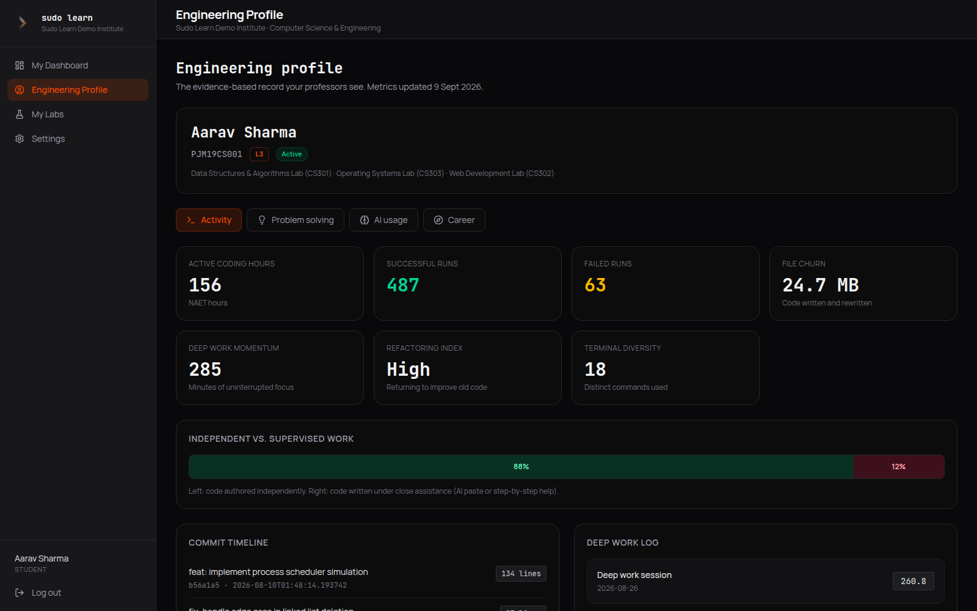977x611 pixels.
Task: Click the Terminal Diversity value 18
Action: click(595, 370)
